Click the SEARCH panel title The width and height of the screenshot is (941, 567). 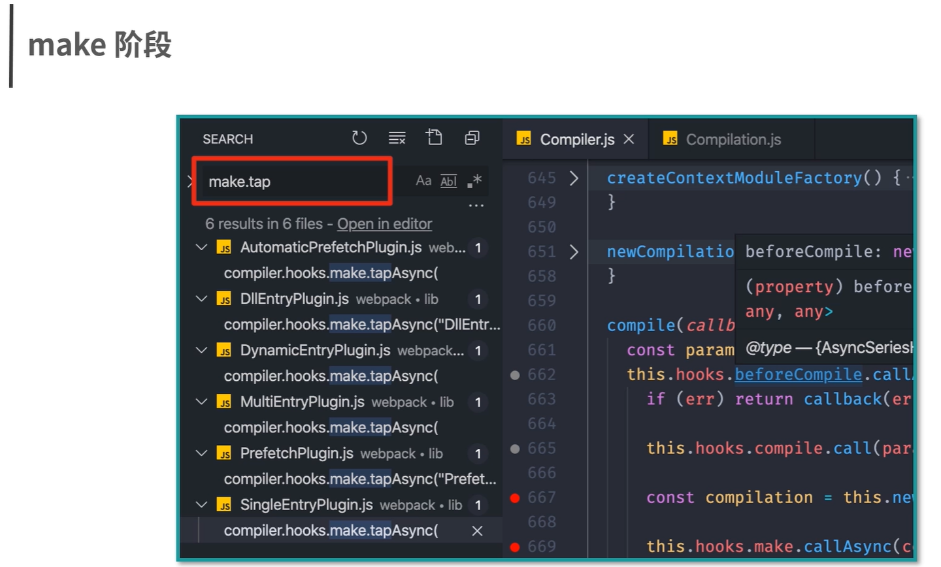227,139
